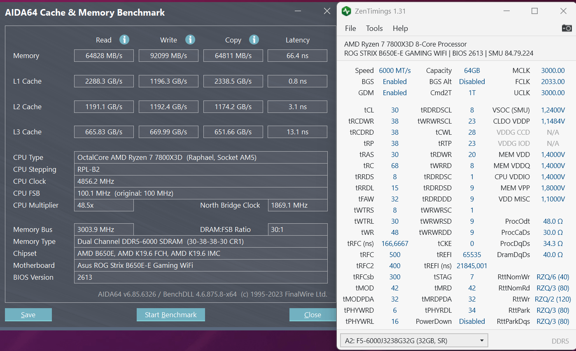The width and height of the screenshot is (576, 351).
Task: Click BIOS Version value 2613 in AIDA64
Action: [201, 277]
